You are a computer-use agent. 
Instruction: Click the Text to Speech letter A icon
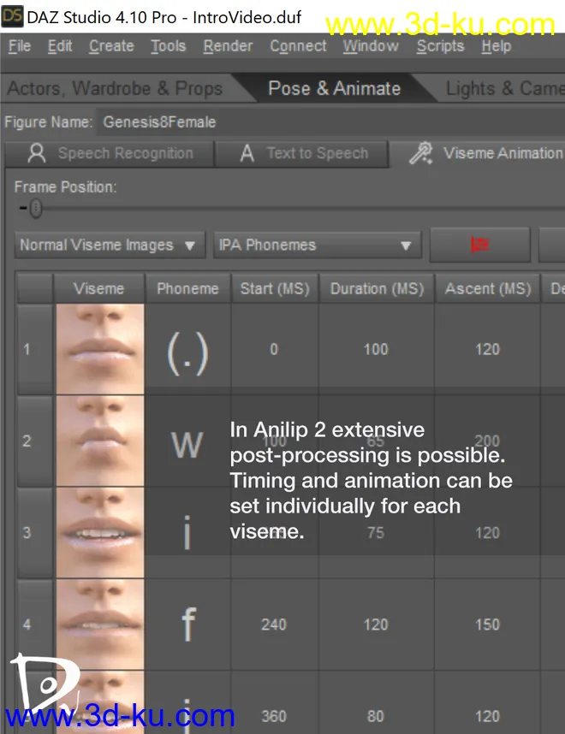[x=247, y=153]
